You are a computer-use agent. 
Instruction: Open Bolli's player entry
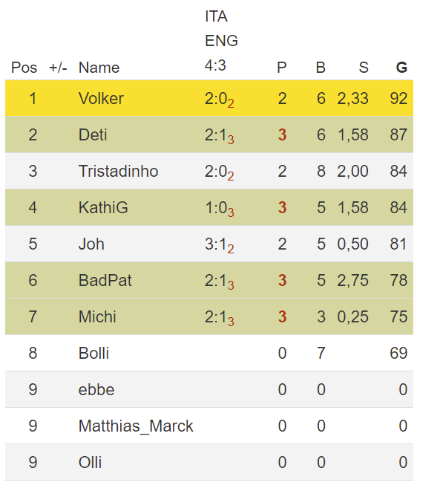[93, 354]
